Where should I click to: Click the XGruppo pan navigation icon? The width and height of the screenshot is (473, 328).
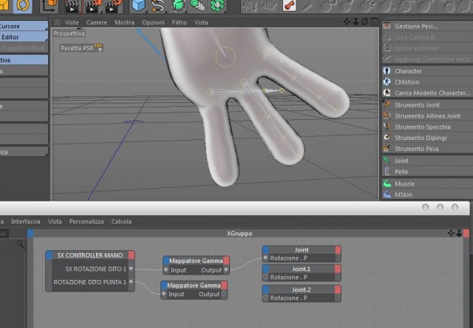[x=451, y=233]
